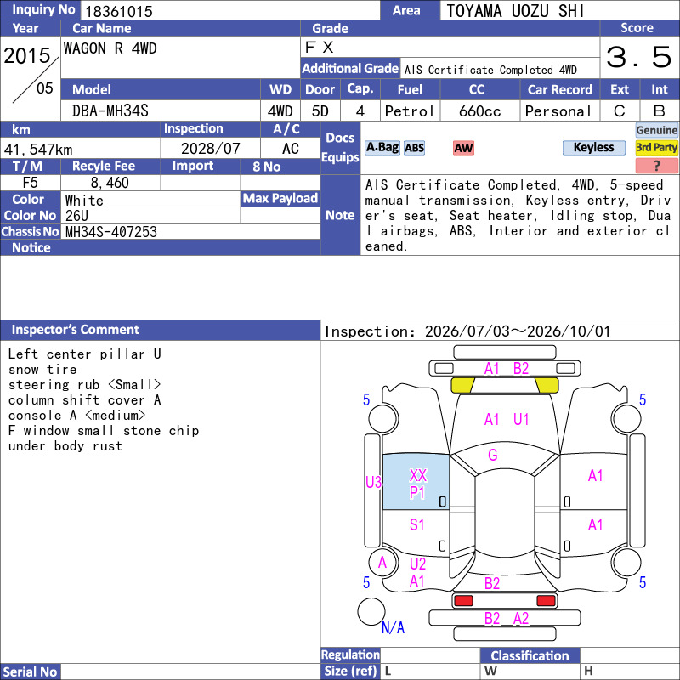
Task: Click the color number 26U
Action: coord(76,216)
